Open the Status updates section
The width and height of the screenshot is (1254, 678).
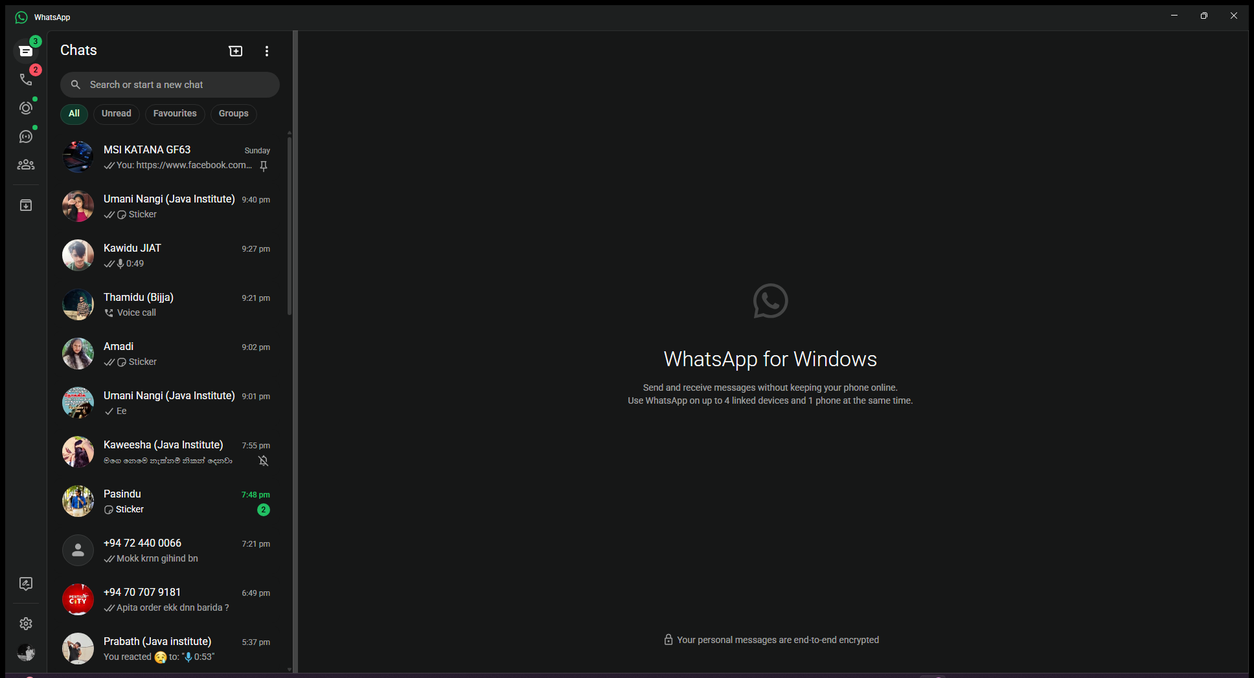tap(26, 107)
